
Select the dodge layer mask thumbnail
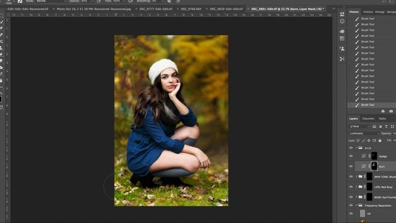pos(374,156)
